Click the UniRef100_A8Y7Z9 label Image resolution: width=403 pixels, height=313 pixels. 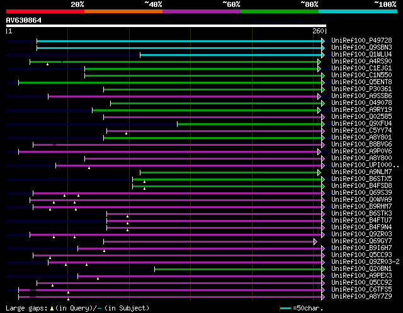361,296
